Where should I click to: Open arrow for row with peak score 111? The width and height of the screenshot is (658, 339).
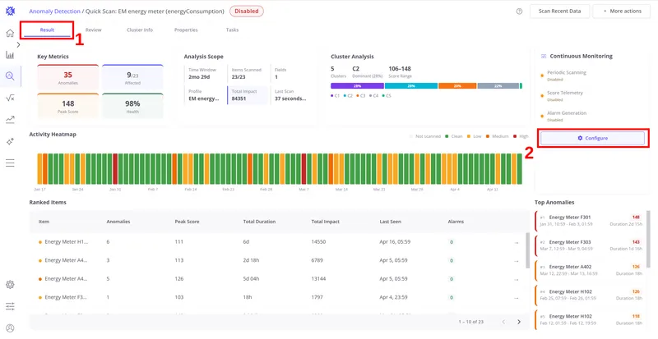[x=517, y=243]
